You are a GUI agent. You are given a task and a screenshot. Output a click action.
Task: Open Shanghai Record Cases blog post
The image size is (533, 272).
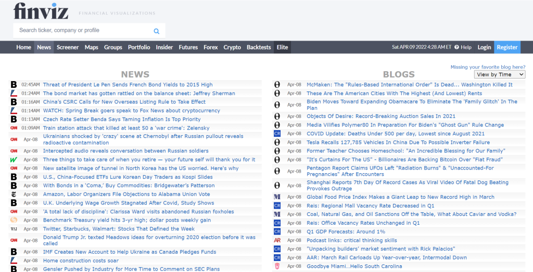pyautogui.click(x=408, y=186)
